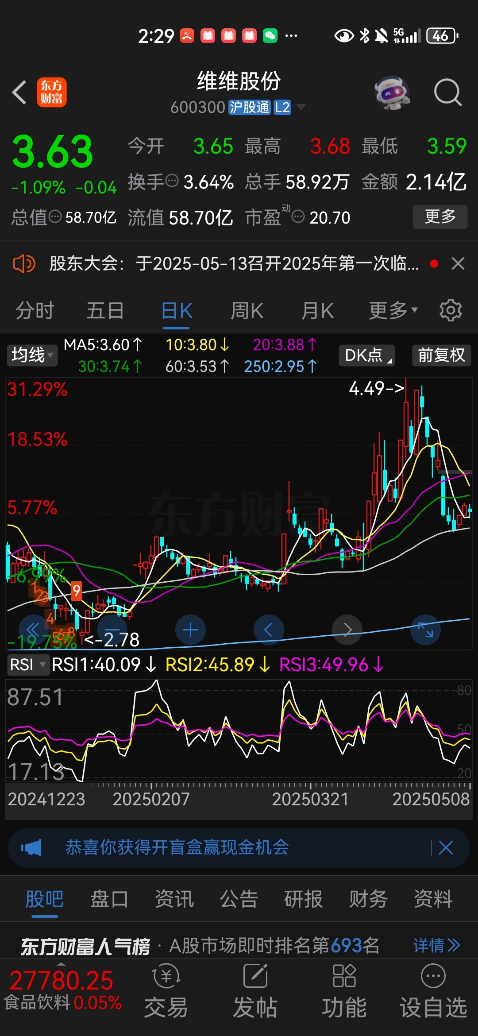The height and width of the screenshot is (1036, 478).
Task: Open the 财务 tab
Action: pos(368,900)
